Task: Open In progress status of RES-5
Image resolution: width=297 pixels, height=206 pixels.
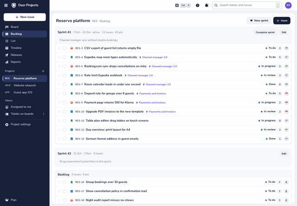Action: 267,66
